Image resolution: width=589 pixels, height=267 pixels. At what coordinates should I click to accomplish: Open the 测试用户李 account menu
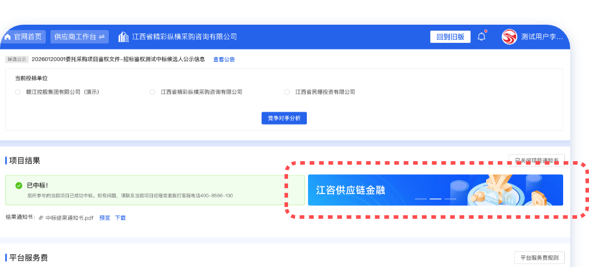click(541, 37)
